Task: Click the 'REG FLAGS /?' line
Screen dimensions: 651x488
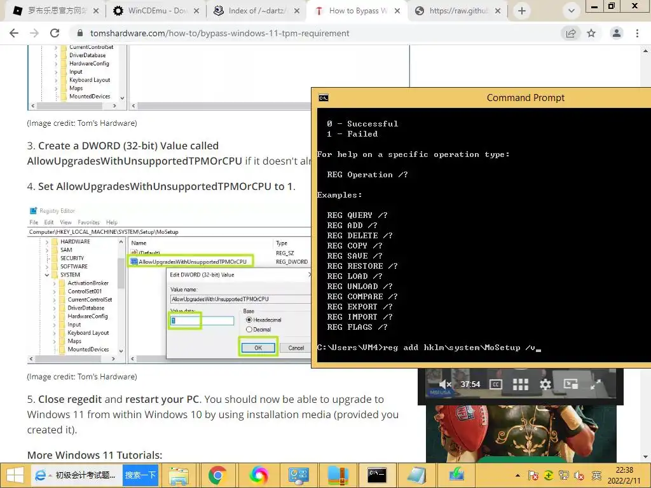Action: pyautogui.click(x=357, y=327)
